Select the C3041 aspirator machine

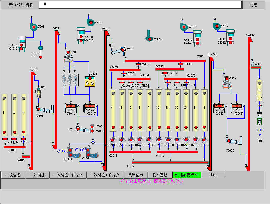[x=71, y=108]
